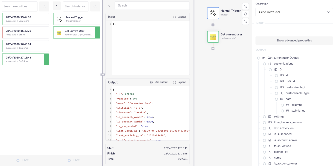336x166 pixels.
Task: Select radio button next to is_suspended
Action: pyautogui.click(x=264, y=134)
